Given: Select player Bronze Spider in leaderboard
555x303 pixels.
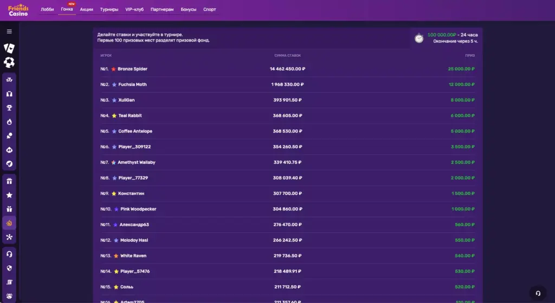Looking at the screenshot, I should click(132, 69).
